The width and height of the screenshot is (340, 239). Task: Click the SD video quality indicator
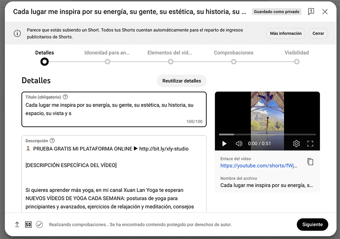(28, 224)
